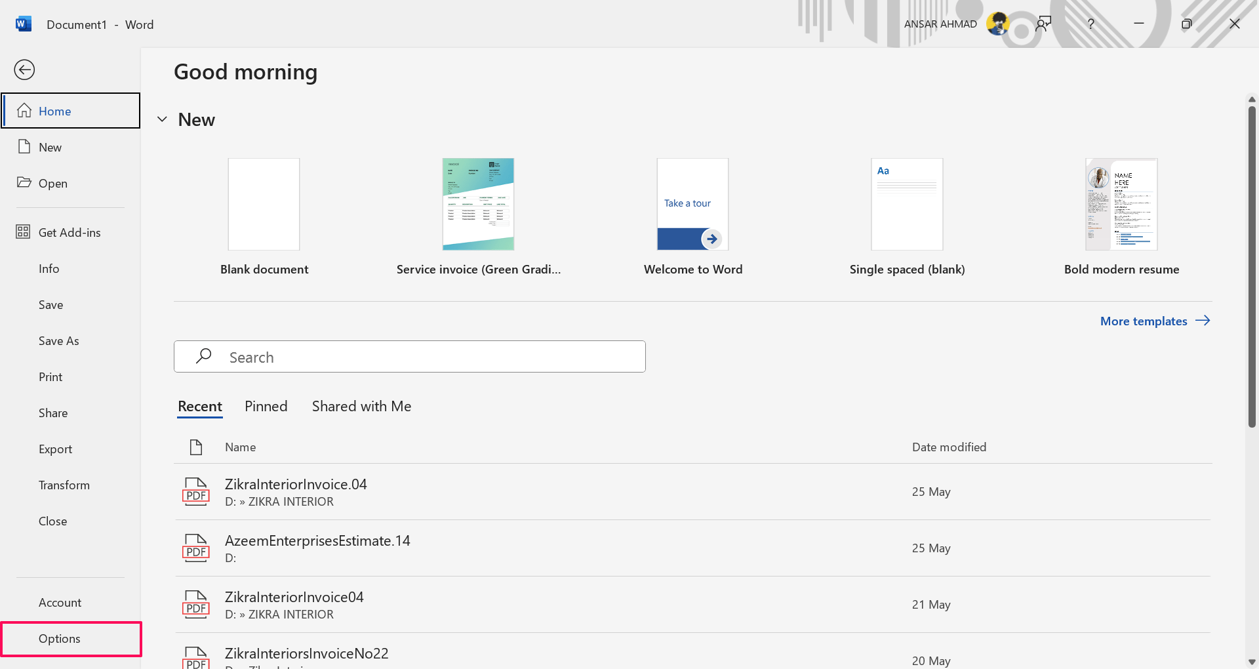Sort by the Name column header
Viewport: 1259px width, 669px height.
240,447
